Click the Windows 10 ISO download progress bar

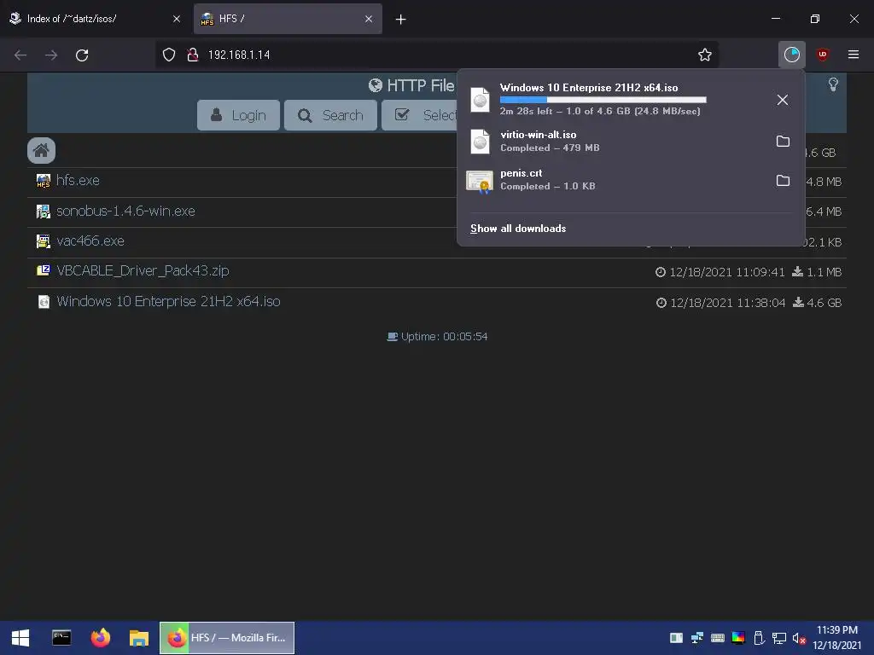(x=603, y=100)
